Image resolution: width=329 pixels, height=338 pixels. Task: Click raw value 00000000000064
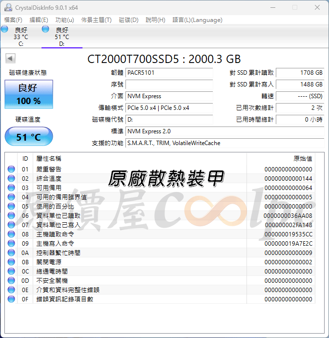(x=288, y=188)
